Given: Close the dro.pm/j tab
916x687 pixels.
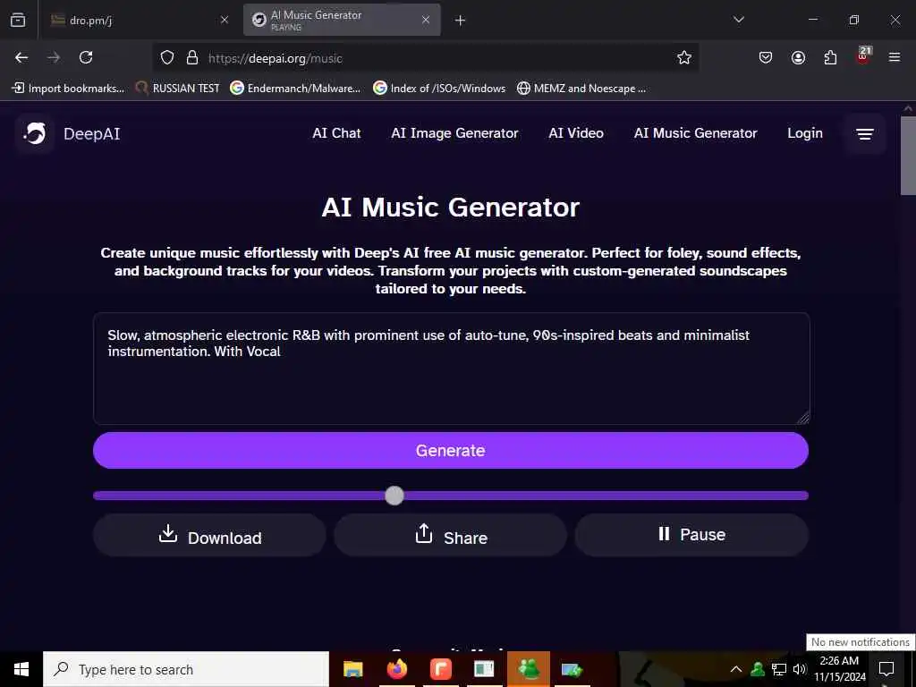Looking at the screenshot, I should [x=225, y=20].
